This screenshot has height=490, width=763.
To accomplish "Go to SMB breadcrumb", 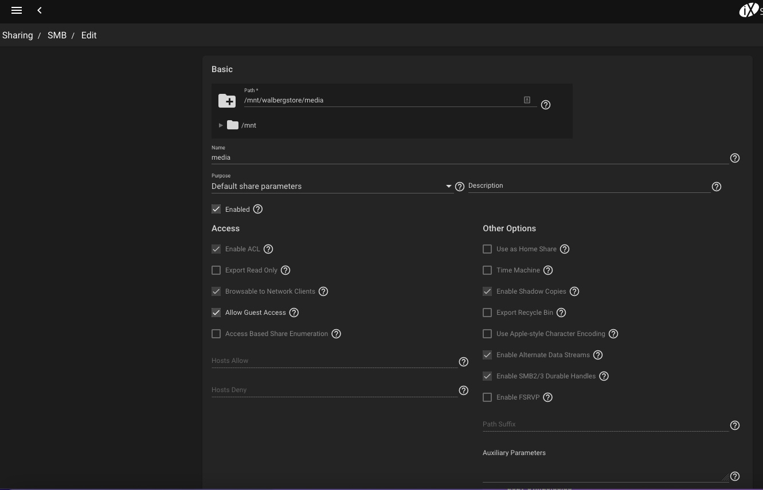I will (x=57, y=35).
